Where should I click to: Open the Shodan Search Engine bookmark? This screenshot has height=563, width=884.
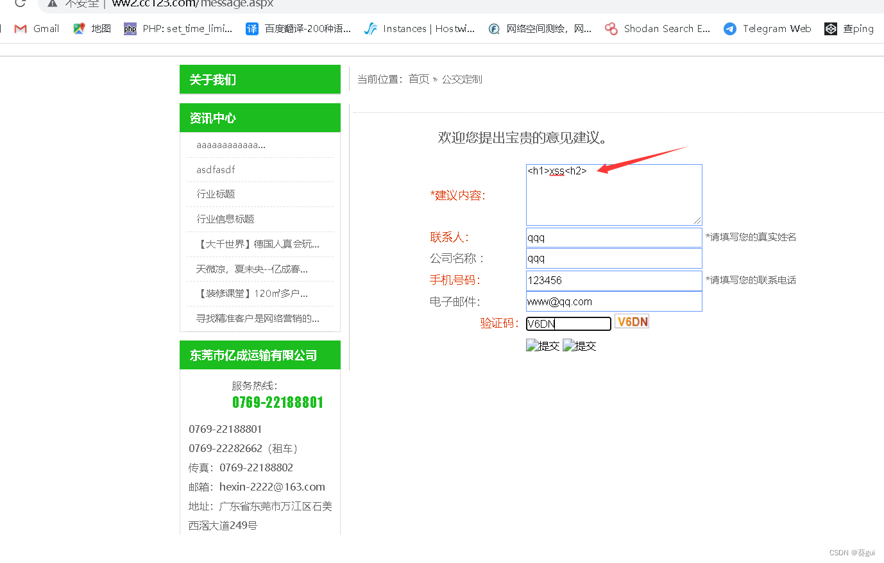tap(658, 29)
